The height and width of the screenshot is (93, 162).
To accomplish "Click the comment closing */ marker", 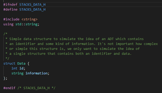I will coord(7,58).
